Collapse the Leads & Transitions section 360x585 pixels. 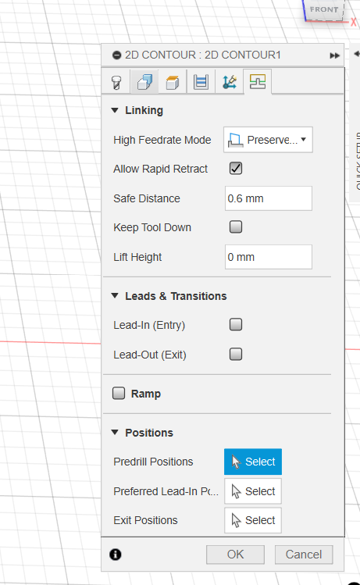(x=115, y=296)
